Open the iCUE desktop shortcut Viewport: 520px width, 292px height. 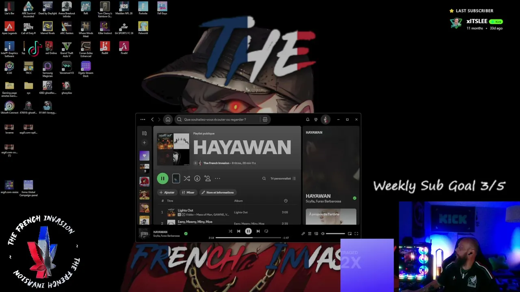click(9, 68)
